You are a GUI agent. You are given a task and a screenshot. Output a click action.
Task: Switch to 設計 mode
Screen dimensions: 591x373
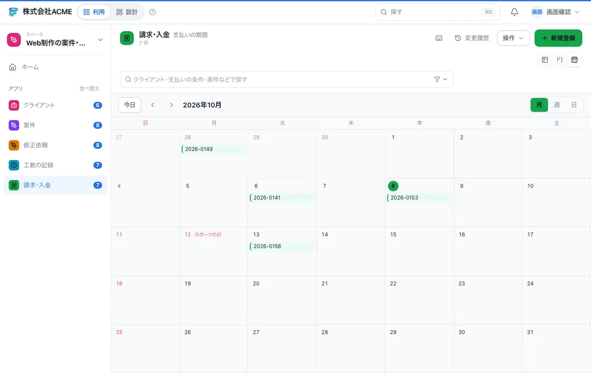pyautogui.click(x=127, y=12)
